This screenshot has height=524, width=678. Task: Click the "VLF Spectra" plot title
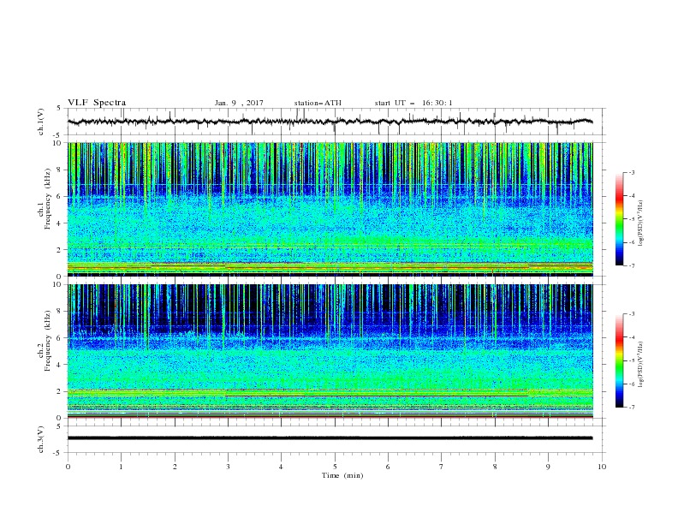97,103
